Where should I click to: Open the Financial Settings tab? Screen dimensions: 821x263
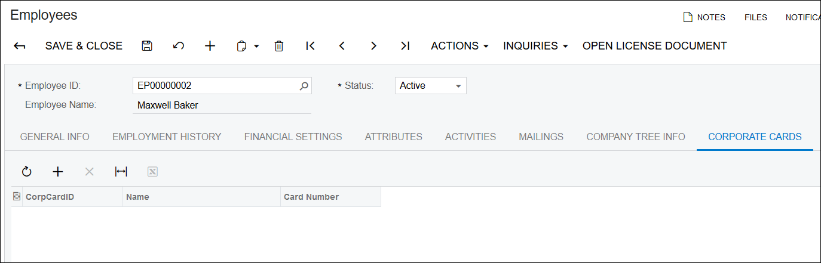(x=293, y=137)
